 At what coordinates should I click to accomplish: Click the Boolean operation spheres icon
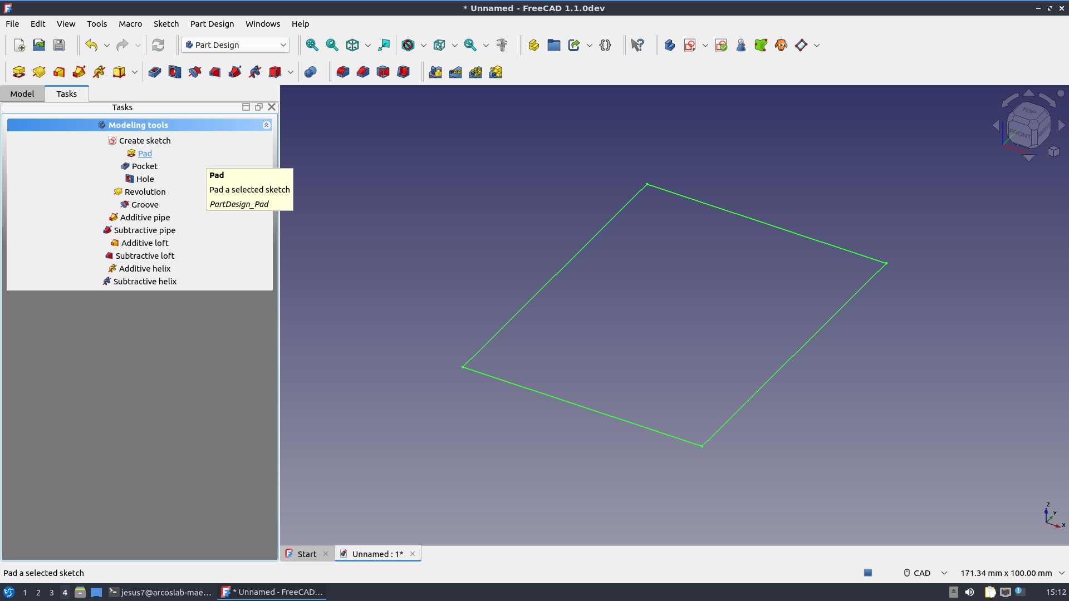(311, 72)
